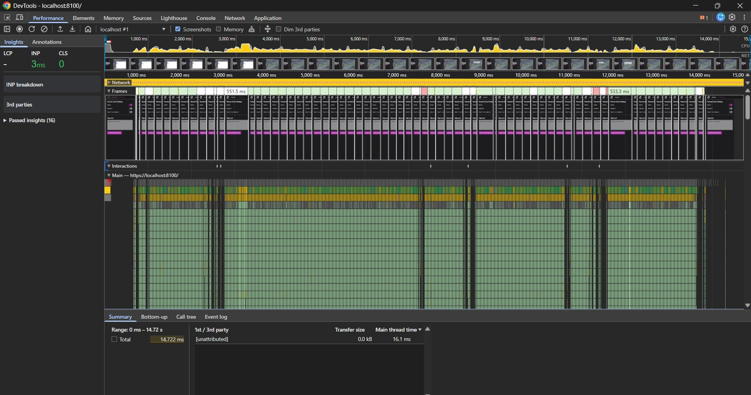The width and height of the screenshot is (751, 395).
Task: Toggle the device toolbar icon
Action: 20,18
